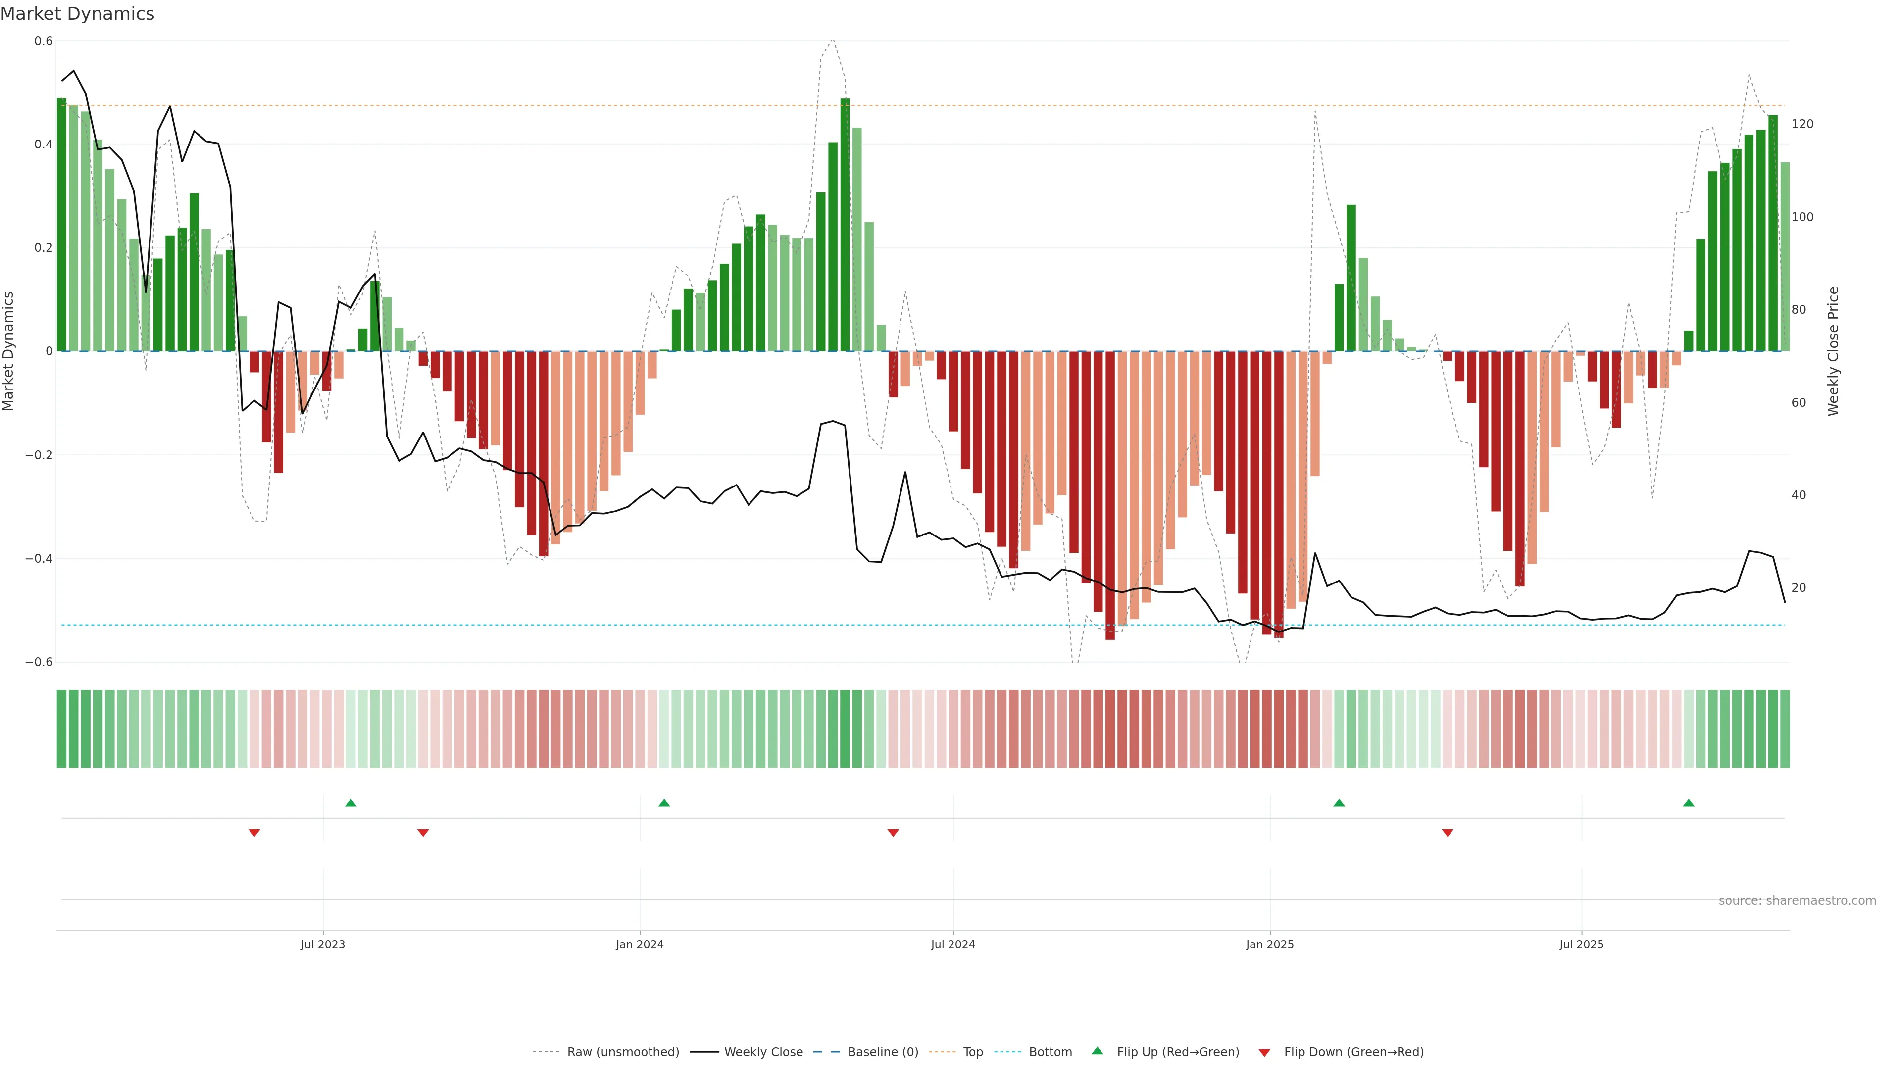Toggle the Weekly Close legend entry
1901x1069 pixels.
click(x=763, y=1052)
